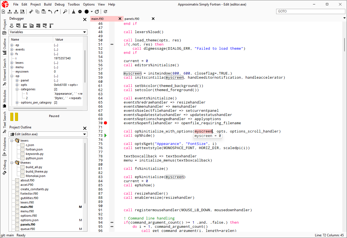Image resolution: width=347 pixels, height=238 pixels.
Task: Switch to the panels.f90 tab
Action: pyautogui.click(x=132, y=19)
